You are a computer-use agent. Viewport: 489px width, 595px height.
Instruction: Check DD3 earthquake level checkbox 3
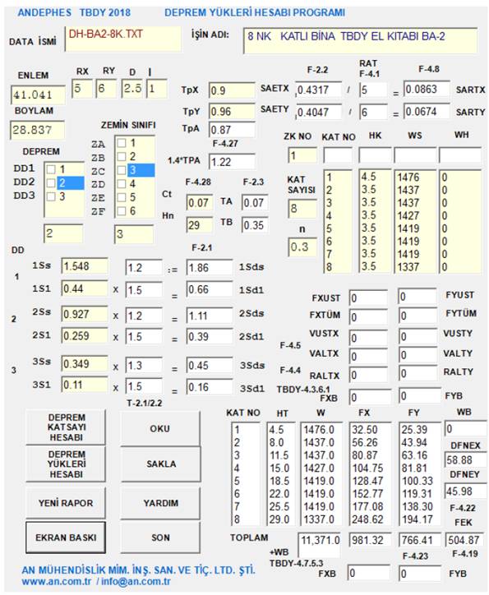point(51,196)
